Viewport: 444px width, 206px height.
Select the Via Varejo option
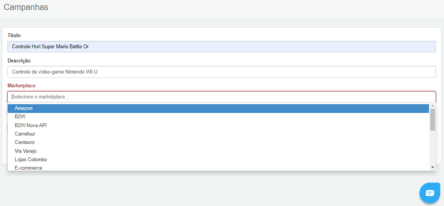26,151
